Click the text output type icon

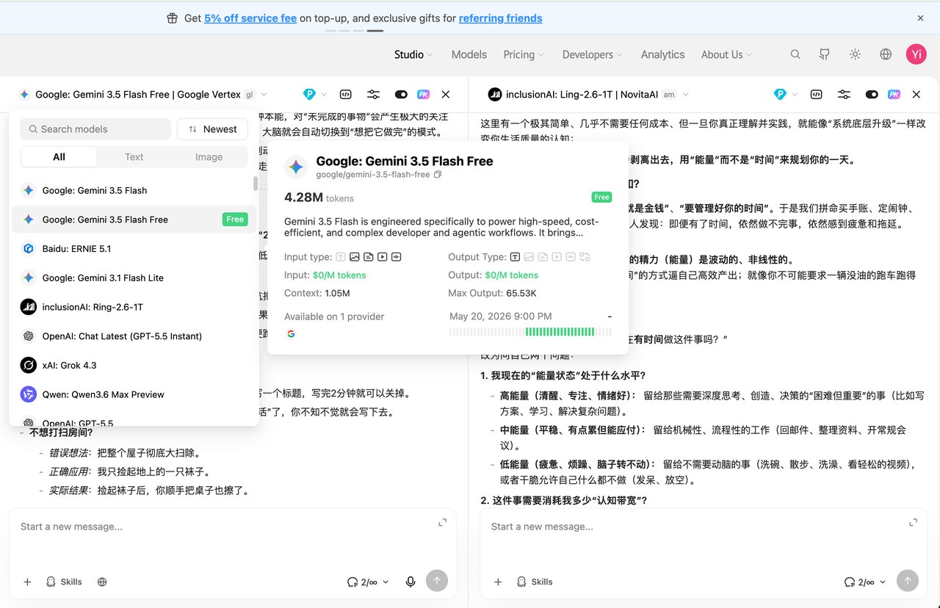(515, 257)
